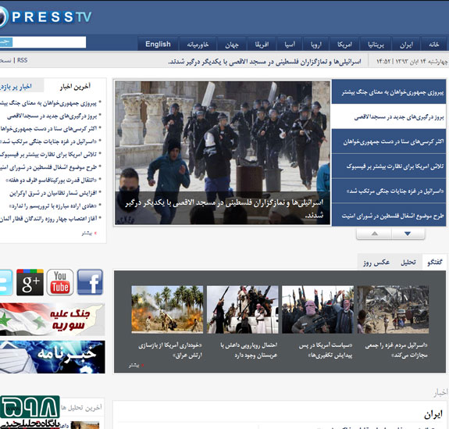Screen dimensions: 449x429
Task: Select the عکس روز tab
Action: [376, 263]
